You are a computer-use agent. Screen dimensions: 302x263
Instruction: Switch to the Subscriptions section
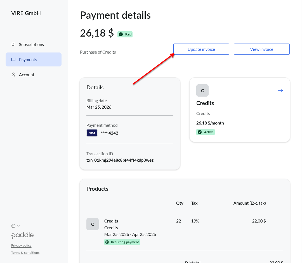31,44
